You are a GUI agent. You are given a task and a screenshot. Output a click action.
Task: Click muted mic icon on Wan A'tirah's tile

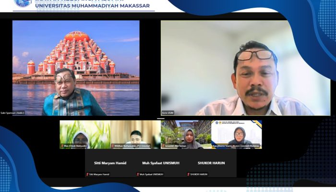(62, 146)
